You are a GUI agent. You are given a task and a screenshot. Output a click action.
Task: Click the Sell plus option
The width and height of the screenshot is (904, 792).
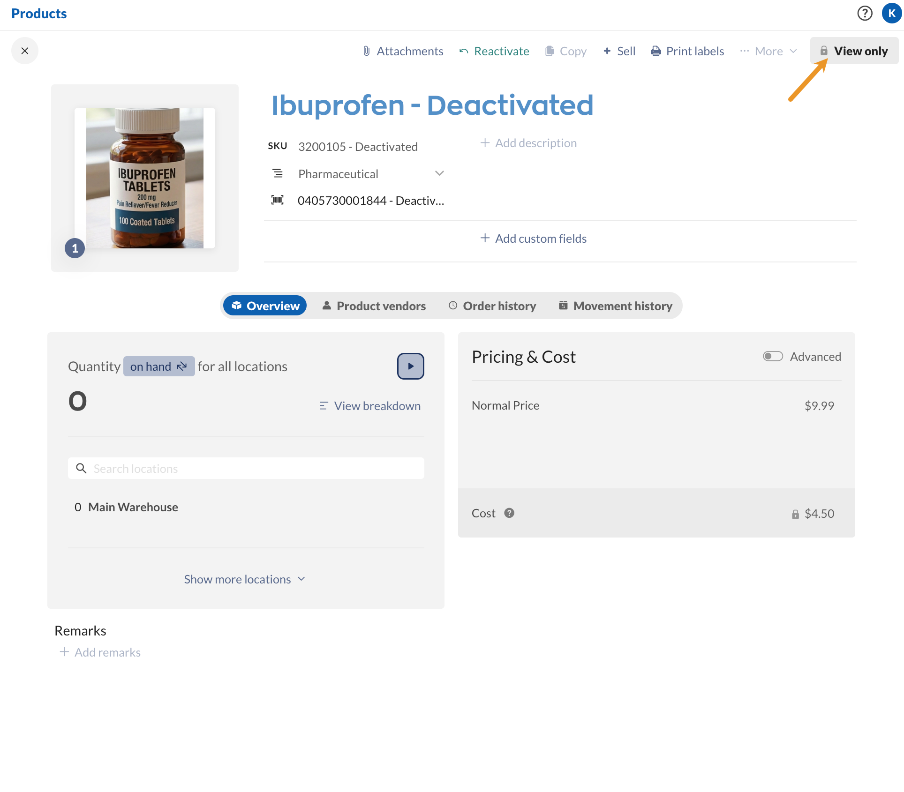(619, 51)
